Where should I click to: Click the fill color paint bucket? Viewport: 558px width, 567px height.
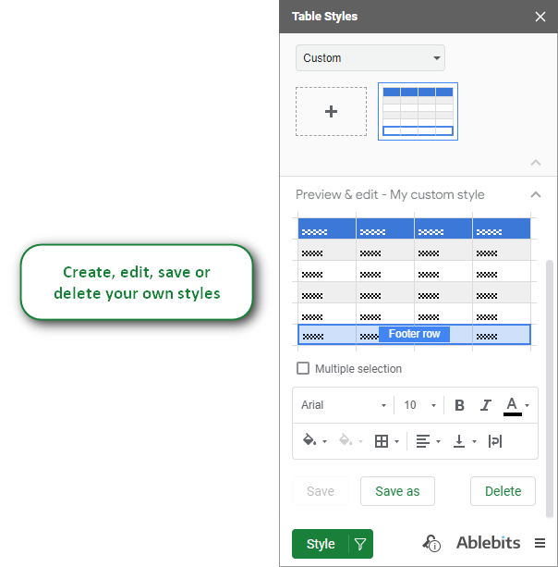(x=309, y=440)
